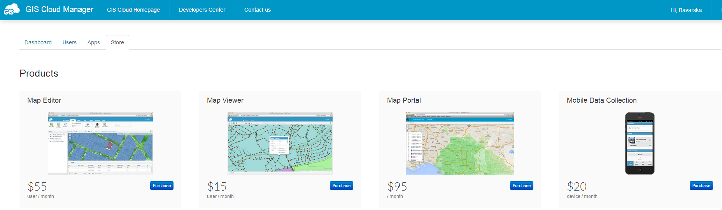Go to Developers Center
Viewport: 722px width, 210px height.
[x=202, y=10]
